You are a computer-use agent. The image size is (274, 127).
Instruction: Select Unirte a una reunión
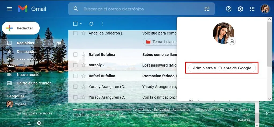pyautogui.click(x=34, y=83)
